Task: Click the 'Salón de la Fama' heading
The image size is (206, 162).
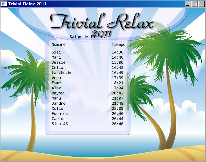Action: click(x=88, y=37)
